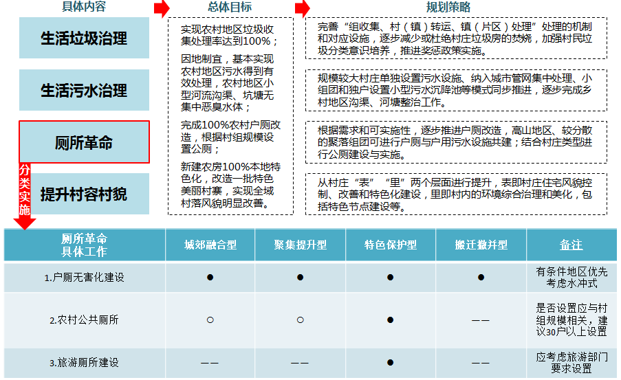Screen dimensions: 621x380
Task: Click filled dot for 户厕无害化建设 under 搬迁撤并型
Action: click(481, 277)
